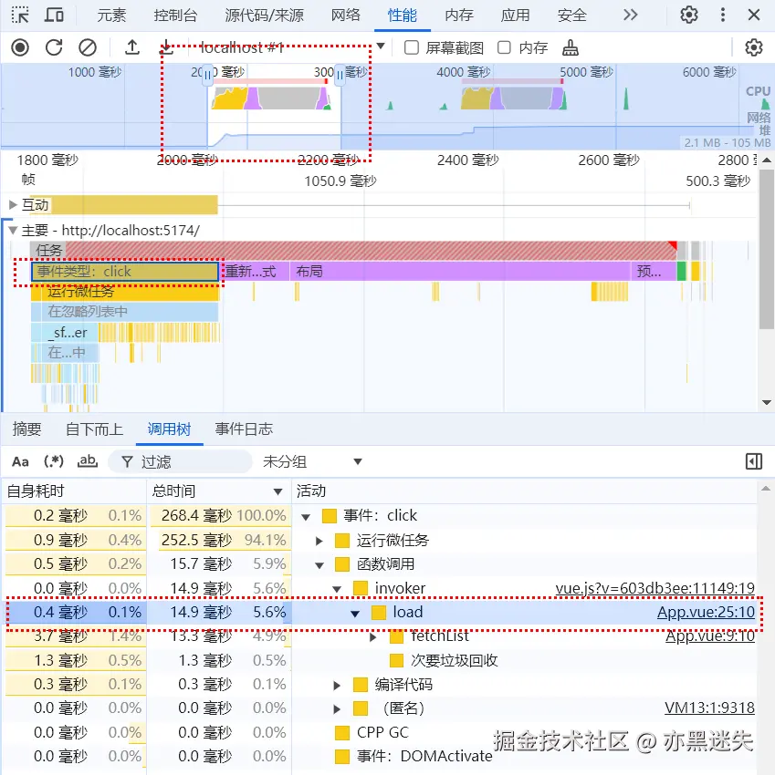Select the 事件类型: click flame bar
The image size is (775, 775).
(125, 272)
